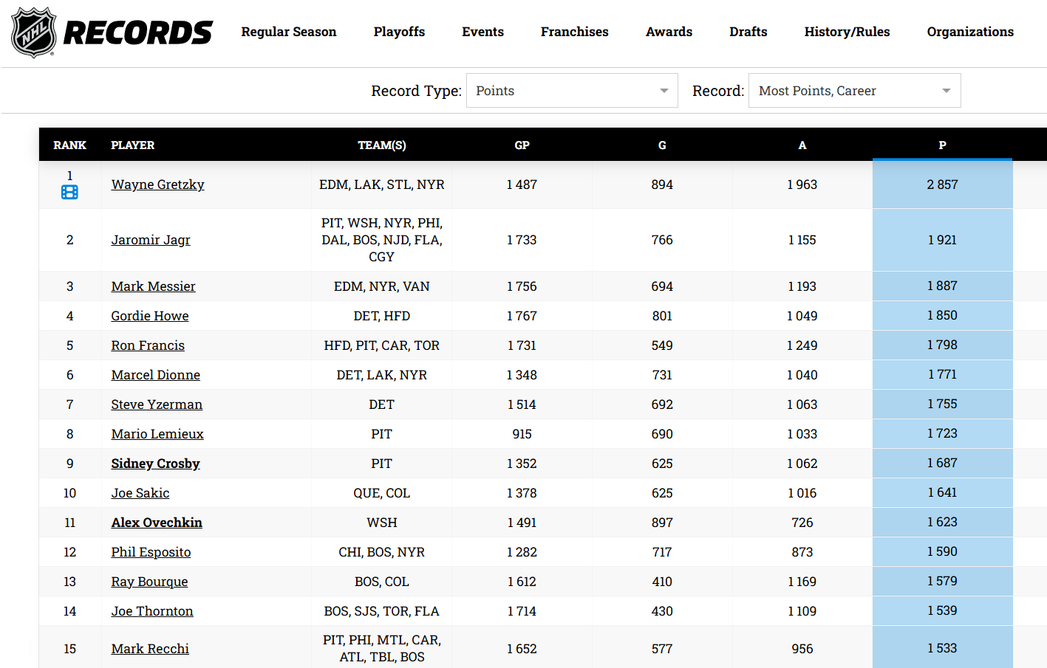This screenshot has height=668, width=1047.
Task: Open the Drafts menu
Action: (748, 32)
